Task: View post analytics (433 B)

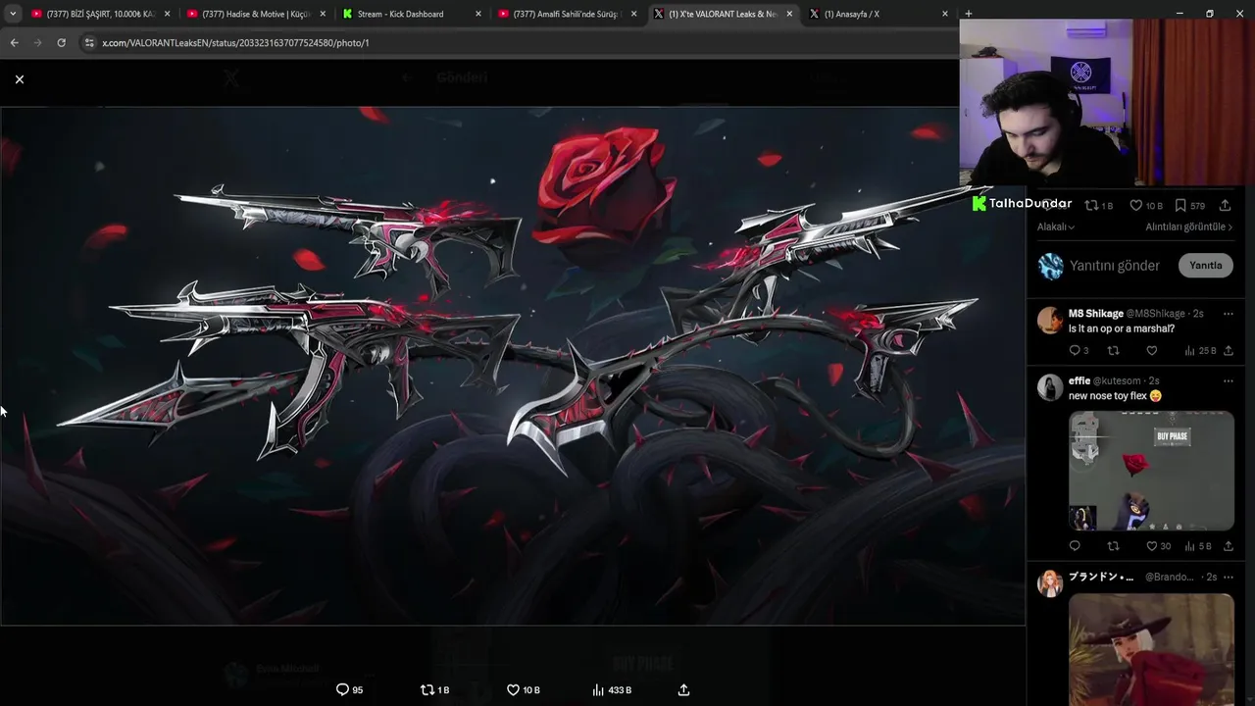Action: pyautogui.click(x=612, y=690)
